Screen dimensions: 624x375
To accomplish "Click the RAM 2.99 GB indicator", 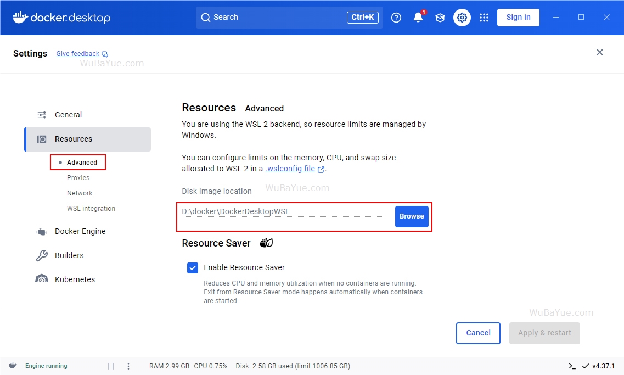I will coord(169,366).
